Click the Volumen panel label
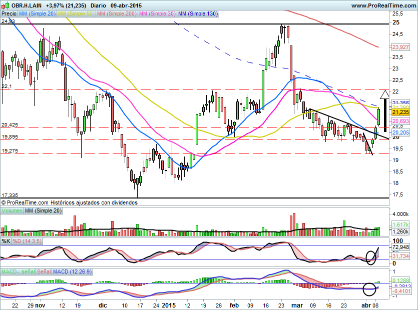418x310 pixels. (x=12, y=211)
